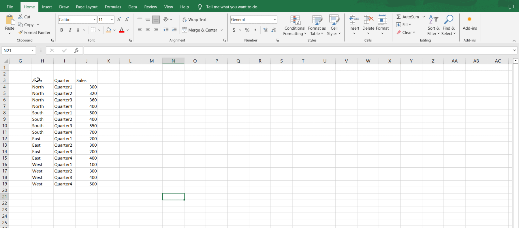Decrease decimal places
The width and height of the screenshot is (519, 228).
click(x=274, y=30)
